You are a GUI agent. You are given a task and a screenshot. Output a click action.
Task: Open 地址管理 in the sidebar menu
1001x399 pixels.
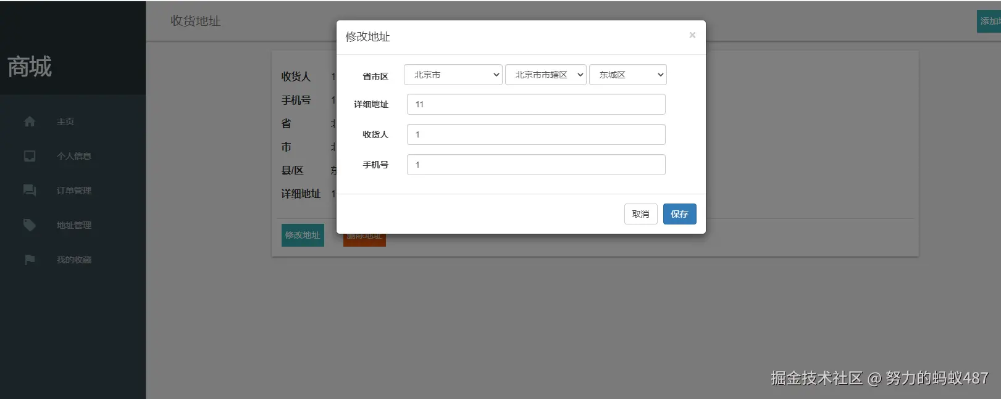(x=74, y=225)
